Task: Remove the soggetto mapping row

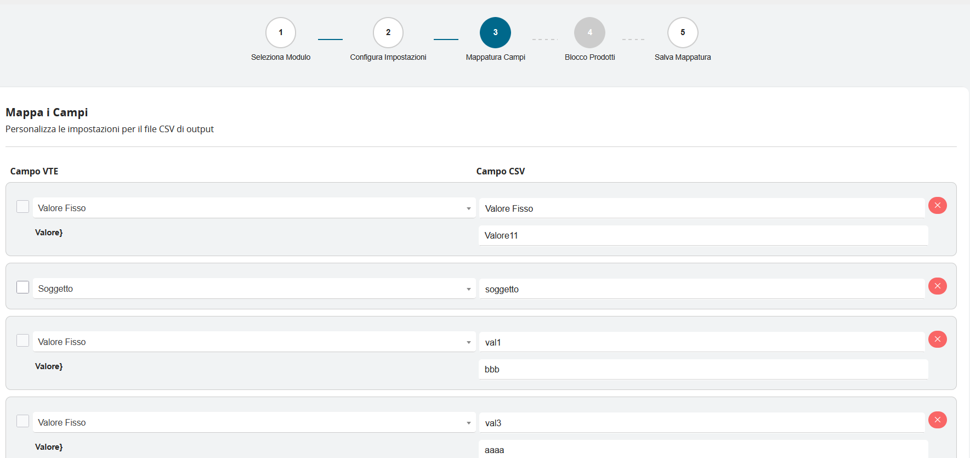Action: click(x=937, y=286)
